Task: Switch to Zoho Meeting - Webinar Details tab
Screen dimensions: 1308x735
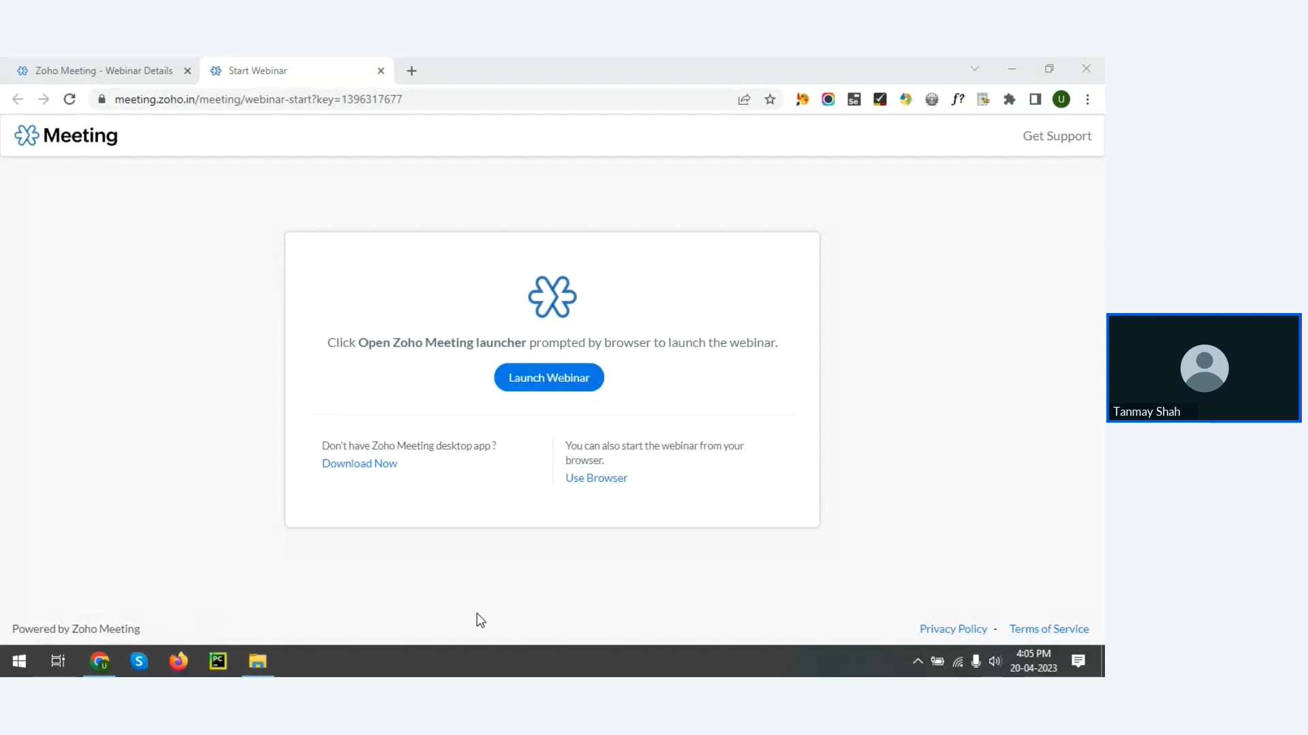Action: tap(104, 71)
